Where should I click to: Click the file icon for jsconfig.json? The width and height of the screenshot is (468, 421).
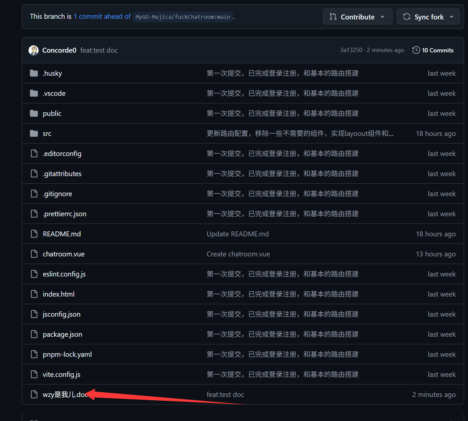[34, 314]
